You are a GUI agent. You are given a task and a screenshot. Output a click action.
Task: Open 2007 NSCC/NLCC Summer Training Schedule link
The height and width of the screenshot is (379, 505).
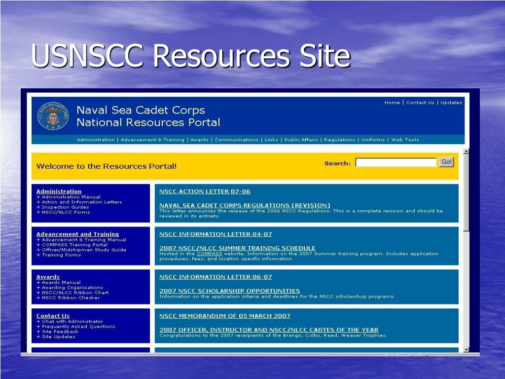(237, 248)
